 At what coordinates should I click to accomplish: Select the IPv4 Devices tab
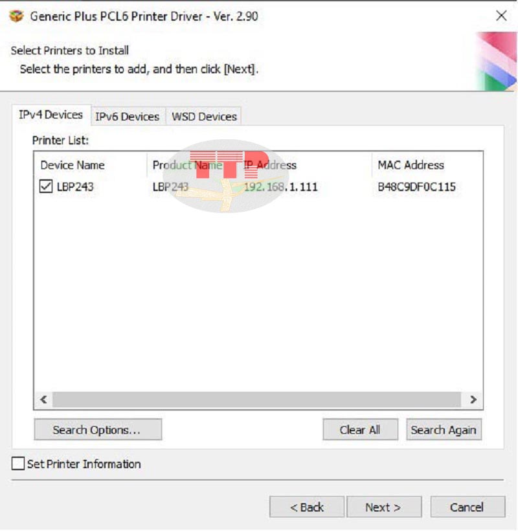[x=51, y=115]
